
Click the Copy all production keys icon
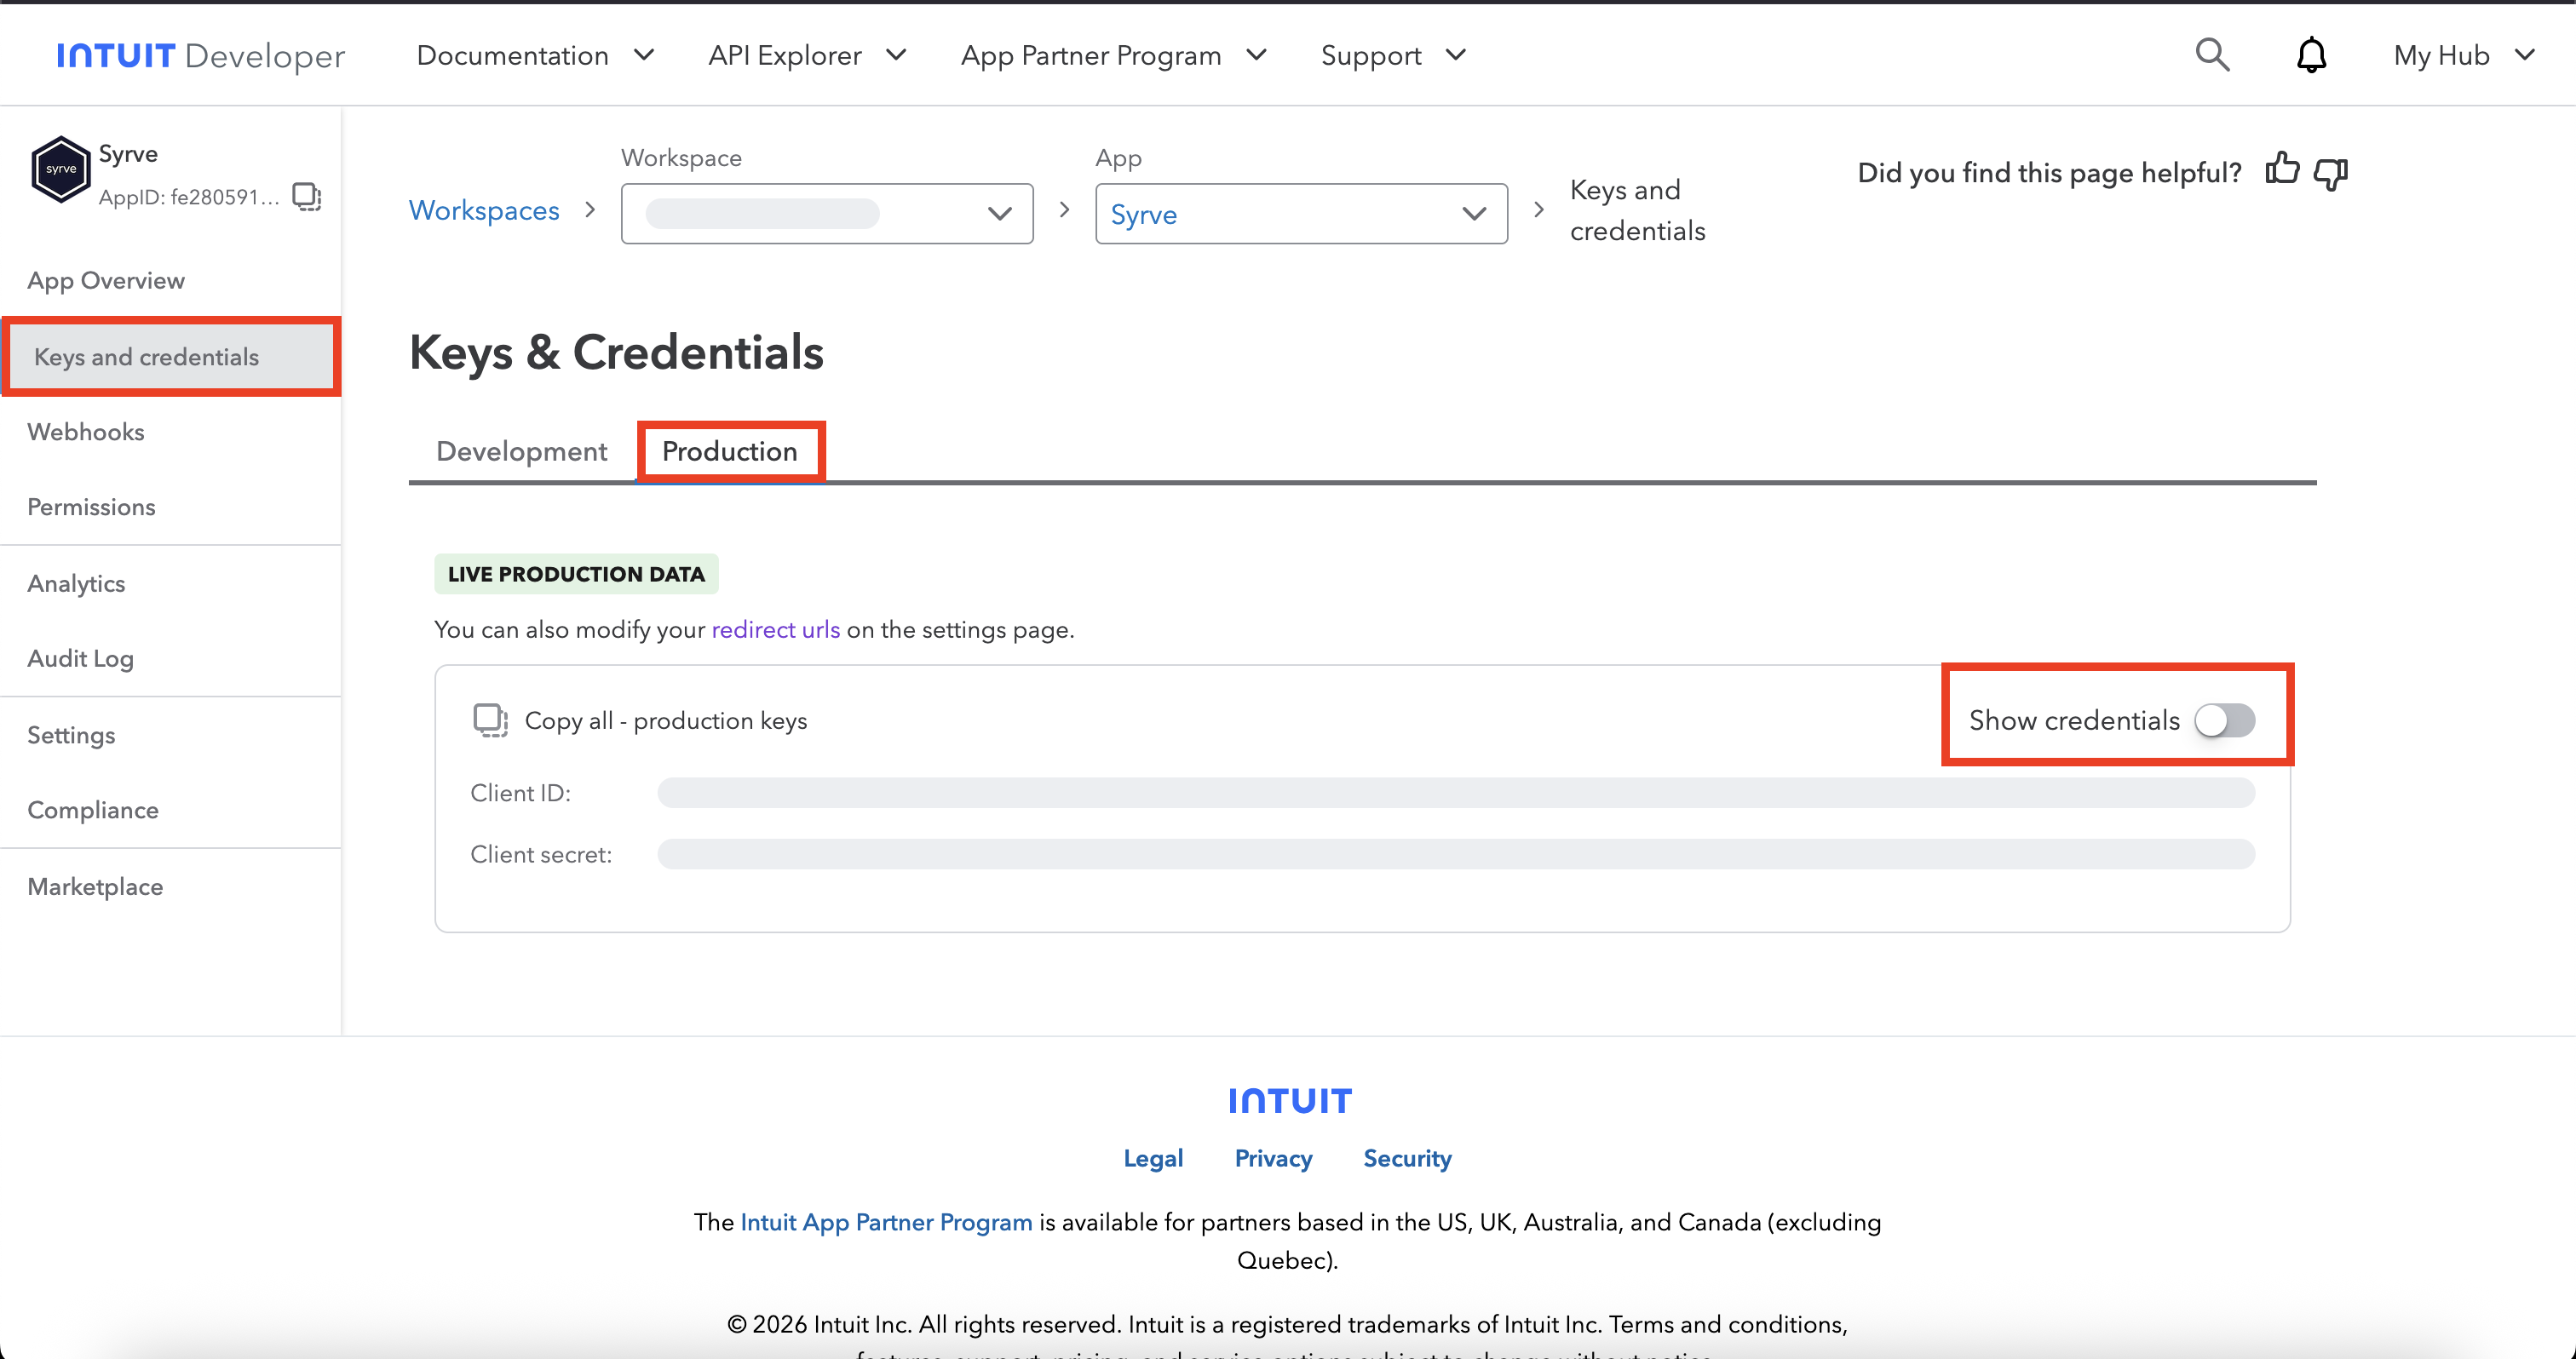[x=490, y=720]
